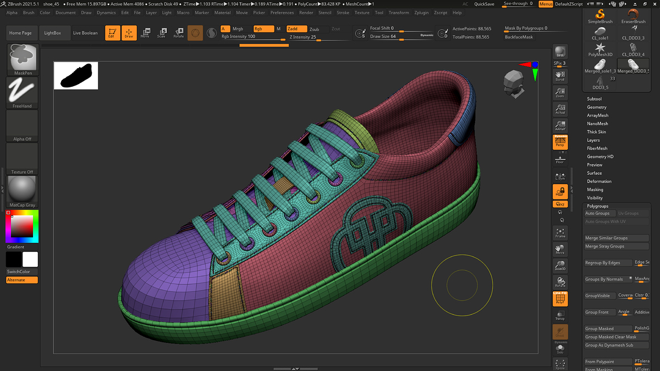Toggle the Floor grid
This screenshot has width=660, height=371.
(x=560, y=159)
